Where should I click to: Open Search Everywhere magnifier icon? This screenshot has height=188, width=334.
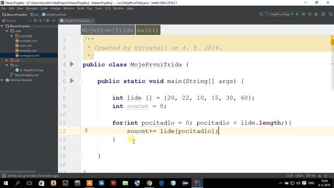(330, 14)
